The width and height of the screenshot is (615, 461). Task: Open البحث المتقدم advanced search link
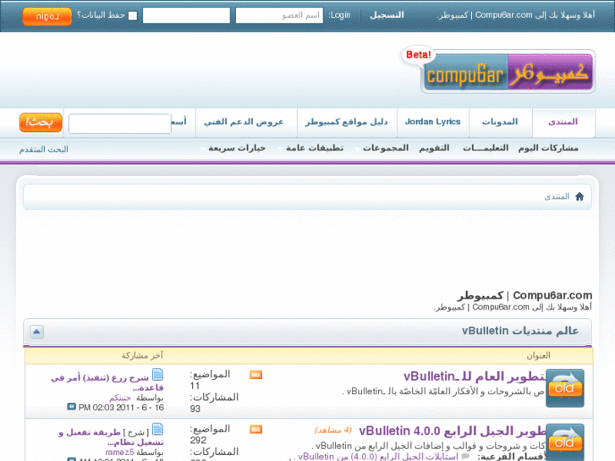[43, 150]
